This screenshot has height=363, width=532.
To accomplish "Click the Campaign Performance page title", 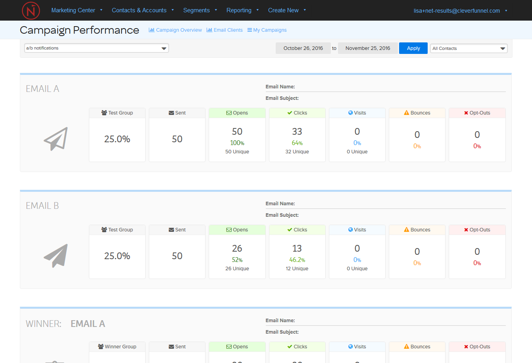I will tap(79, 30).
